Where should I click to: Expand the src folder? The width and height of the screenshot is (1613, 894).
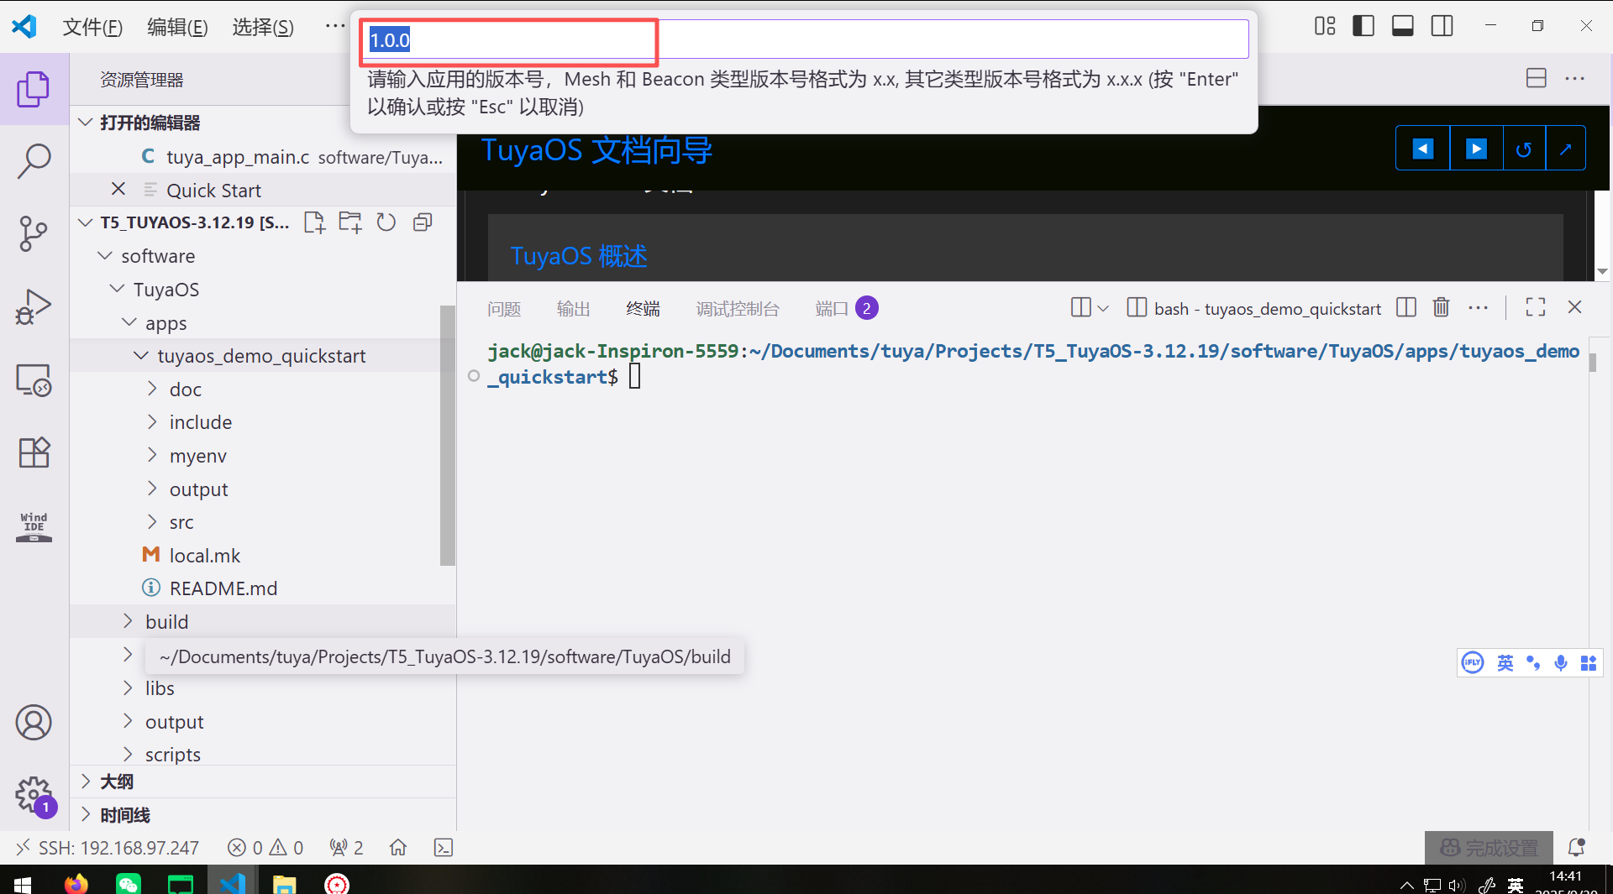[153, 521]
